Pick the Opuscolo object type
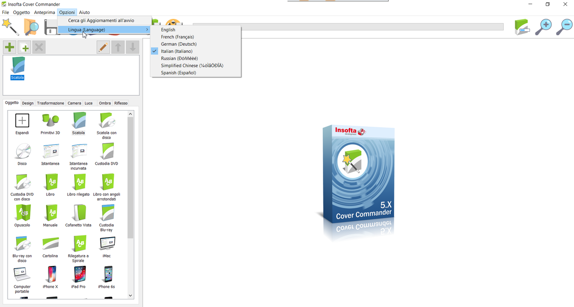Image resolution: width=574 pixels, height=307 pixels. point(22,216)
